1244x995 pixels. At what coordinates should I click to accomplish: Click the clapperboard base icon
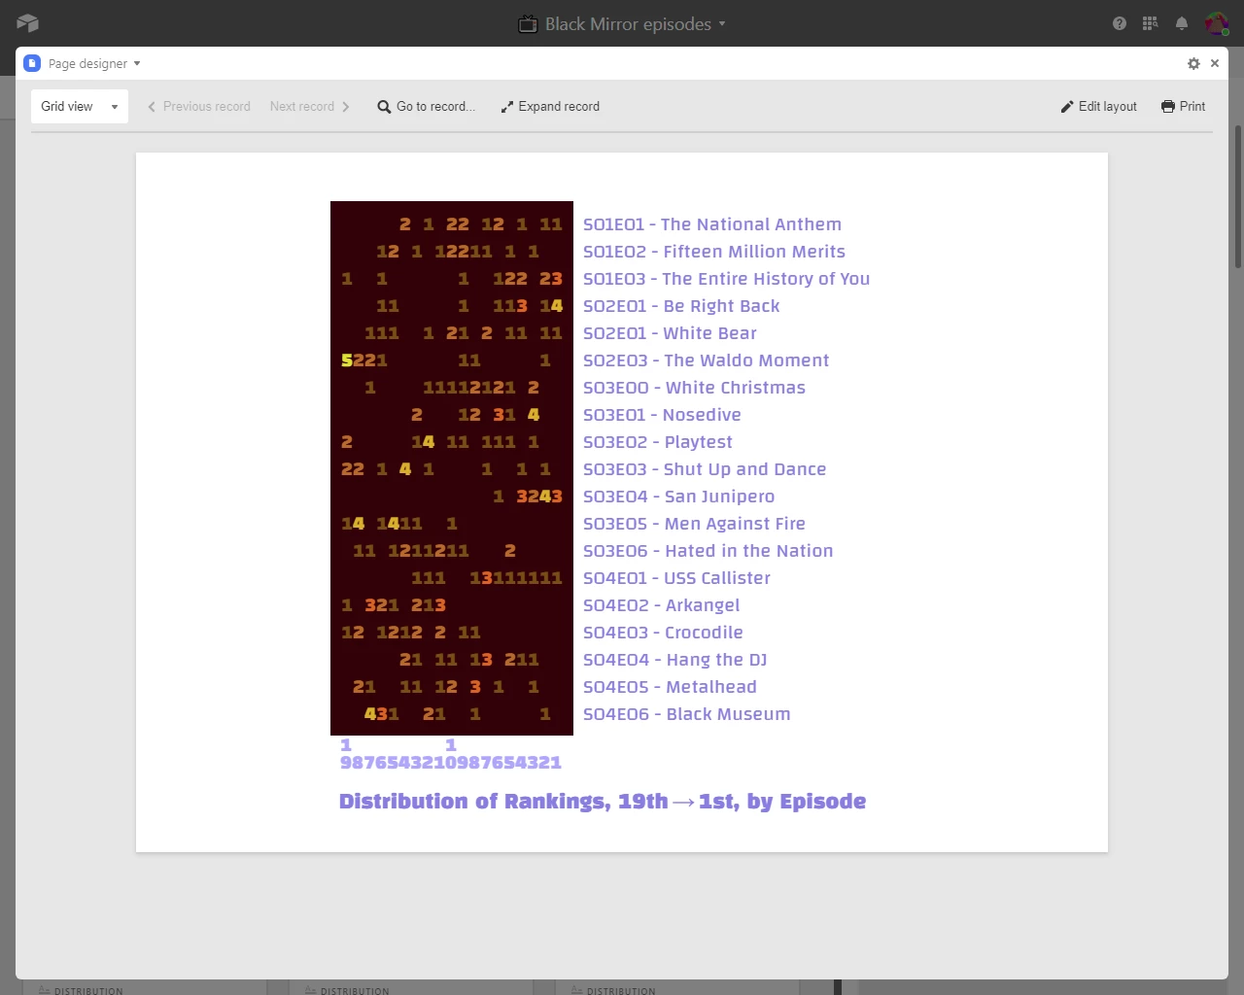coord(528,23)
